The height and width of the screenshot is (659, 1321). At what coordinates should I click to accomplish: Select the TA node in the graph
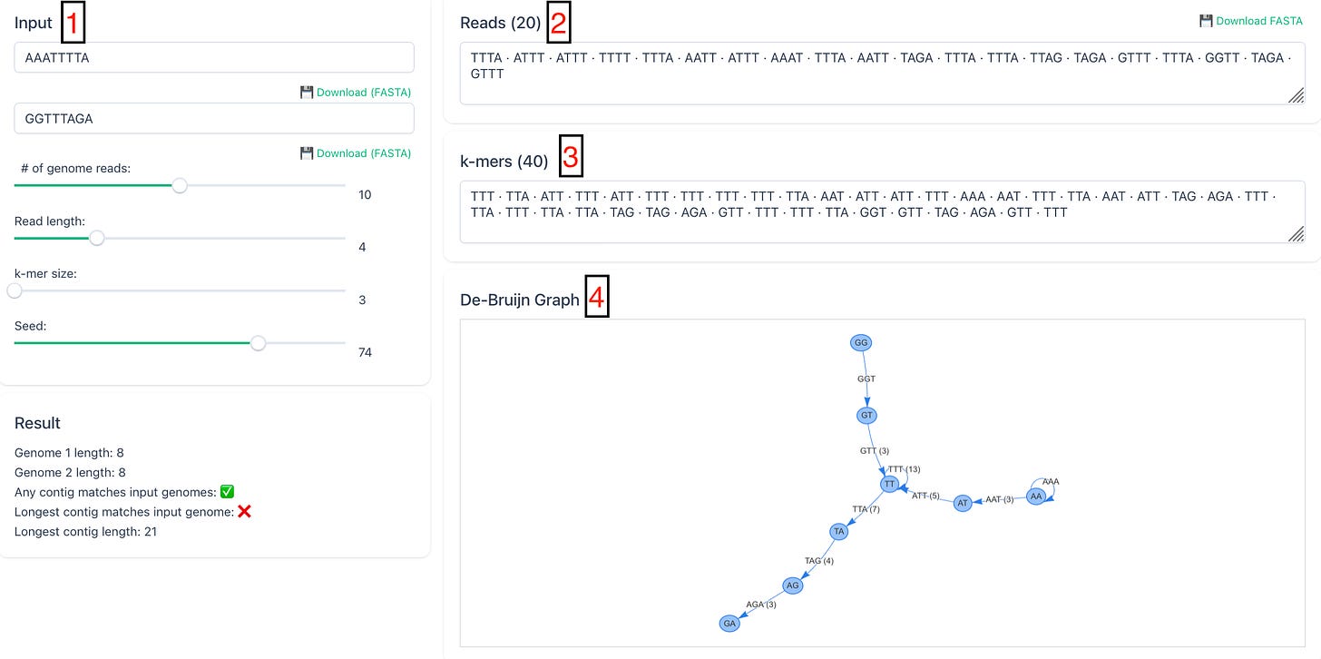pyautogui.click(x=839, y=532)
